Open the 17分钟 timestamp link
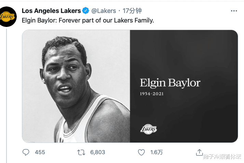Screen dimensions: 244x163 pyautogui.click(x=132, y=11)
